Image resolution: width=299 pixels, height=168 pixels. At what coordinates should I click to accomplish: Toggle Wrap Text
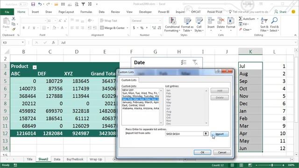(109, 21)
